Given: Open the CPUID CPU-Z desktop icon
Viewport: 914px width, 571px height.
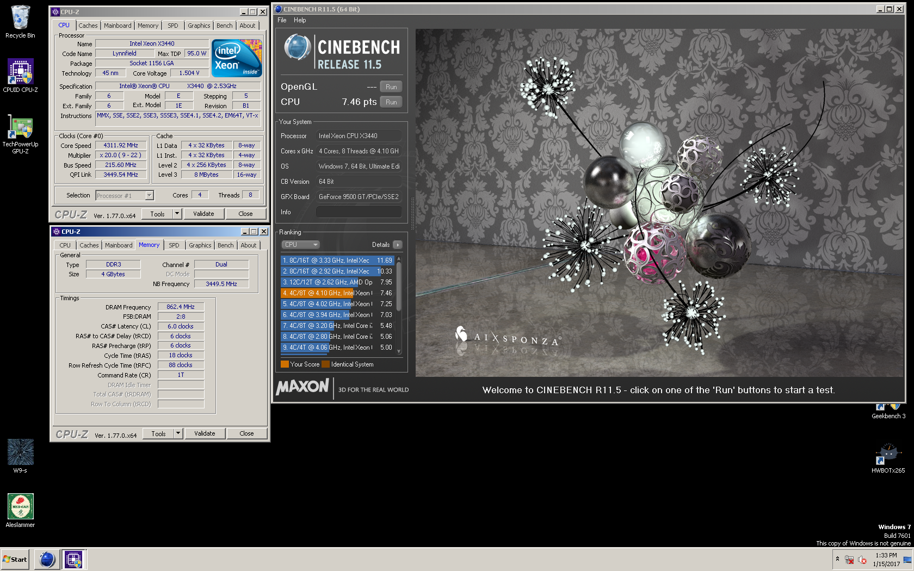Looking at the screenshot, I should [20, 75].
